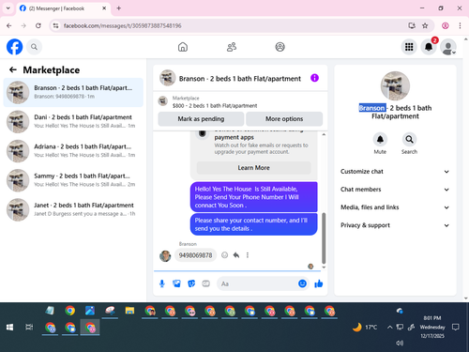Open the Facebook menu grid icon

click(x=409, y=47)
